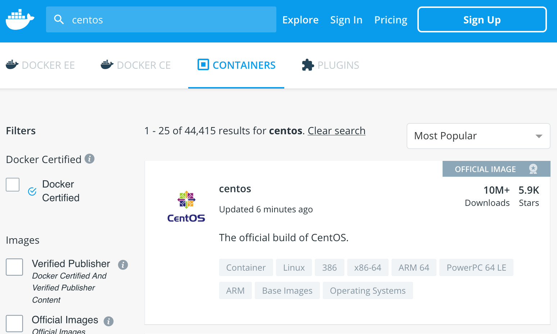
Task: Click the search magnifier icon
Action: point(59,19)
